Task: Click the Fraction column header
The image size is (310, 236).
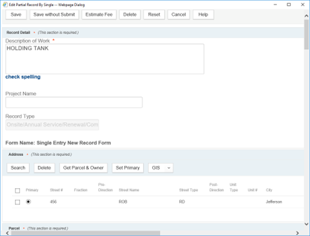Action: pos(81,190)
